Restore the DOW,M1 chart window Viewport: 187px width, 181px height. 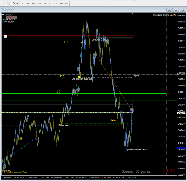pos(176,10)
